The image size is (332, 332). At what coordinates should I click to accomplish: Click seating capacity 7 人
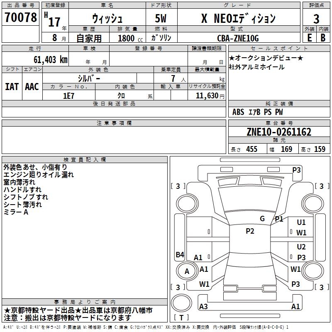(178, 78)
